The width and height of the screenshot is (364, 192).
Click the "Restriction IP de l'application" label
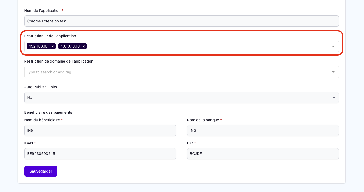pyautogui.click(x=50, y=36)
